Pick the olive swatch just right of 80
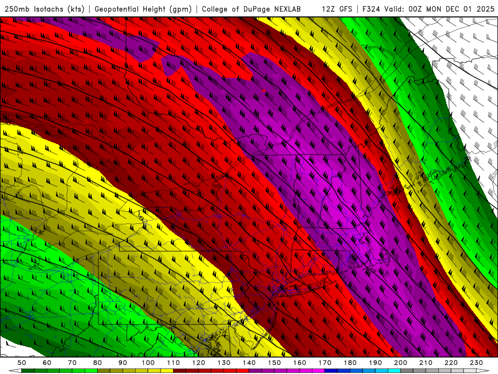Screen dimensions: 498x374 [103, 371]
